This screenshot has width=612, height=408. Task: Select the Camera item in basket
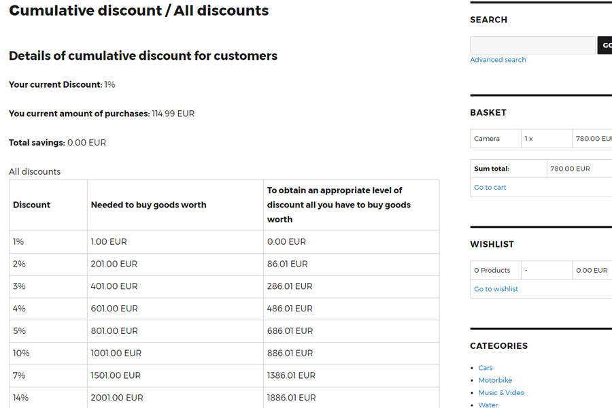point(487,139)
